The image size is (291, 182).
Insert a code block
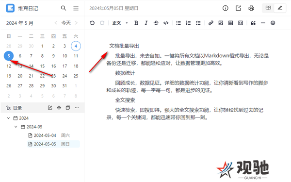[x=241, y=23]
